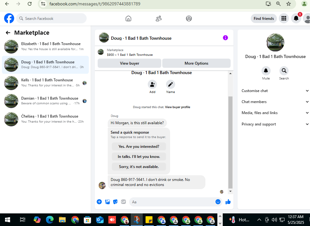The width and height of the screenshot is (310, 226).
Task: Go back using the Marketplace back arrow
Action: 8,33
